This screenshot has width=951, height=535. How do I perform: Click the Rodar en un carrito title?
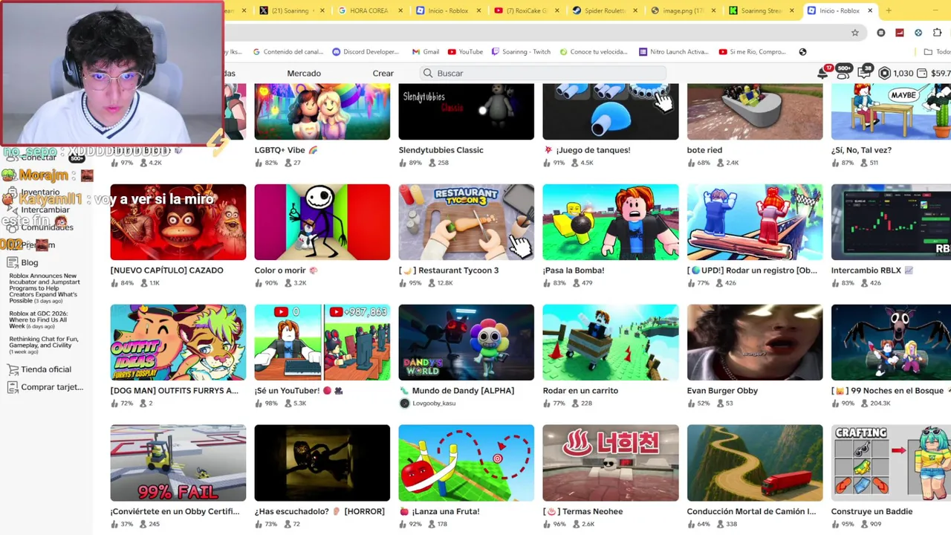click(580, 391)
